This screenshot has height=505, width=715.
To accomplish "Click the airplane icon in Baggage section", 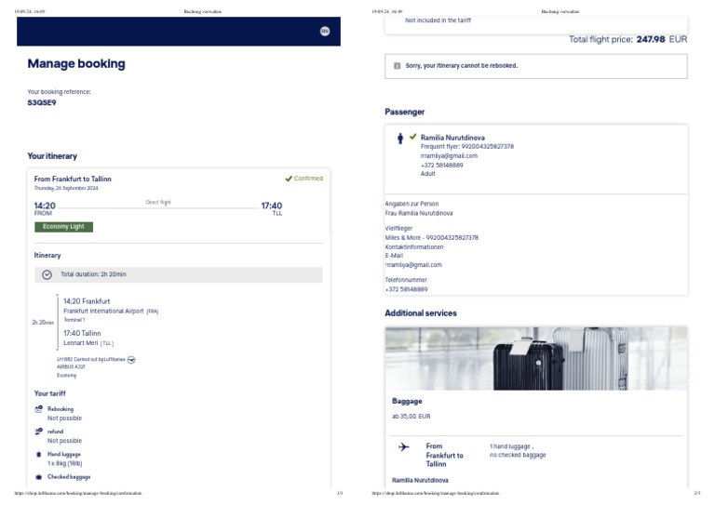I will 403,446.
